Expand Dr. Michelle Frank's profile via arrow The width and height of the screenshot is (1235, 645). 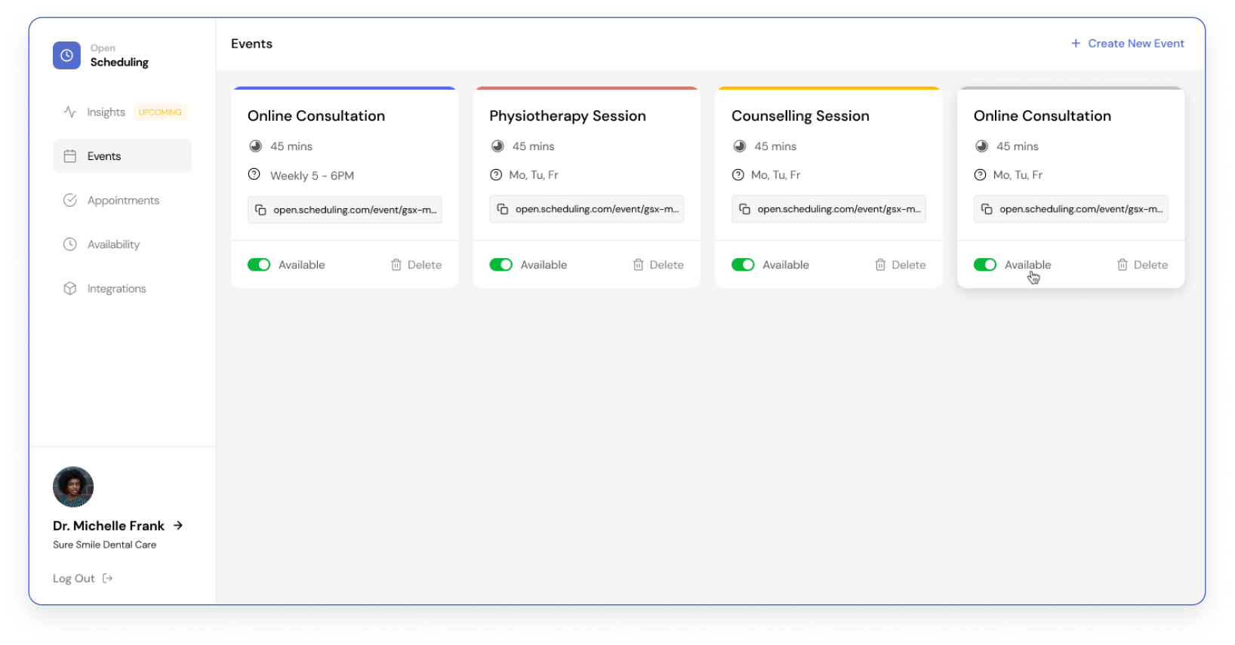click(x=177, y=525)
